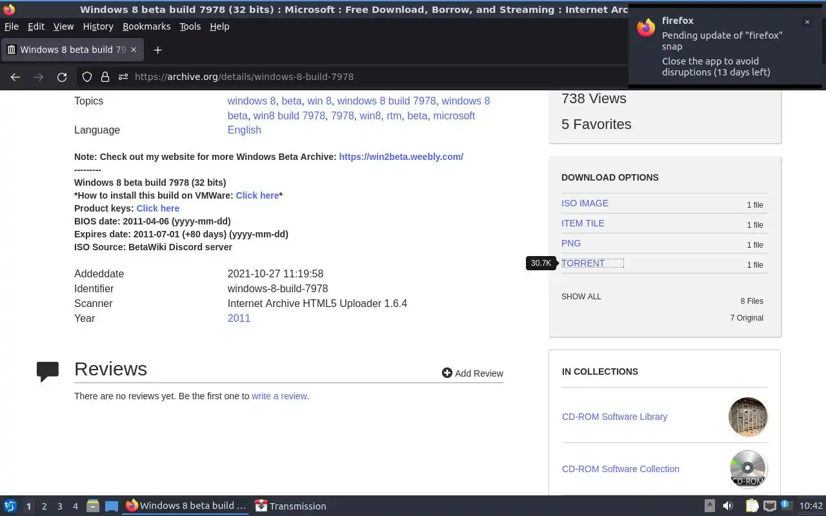Viewport: 826px width, 516px height.
Task: Click the browser Back arrow button
Action: [x=15, y=77]
